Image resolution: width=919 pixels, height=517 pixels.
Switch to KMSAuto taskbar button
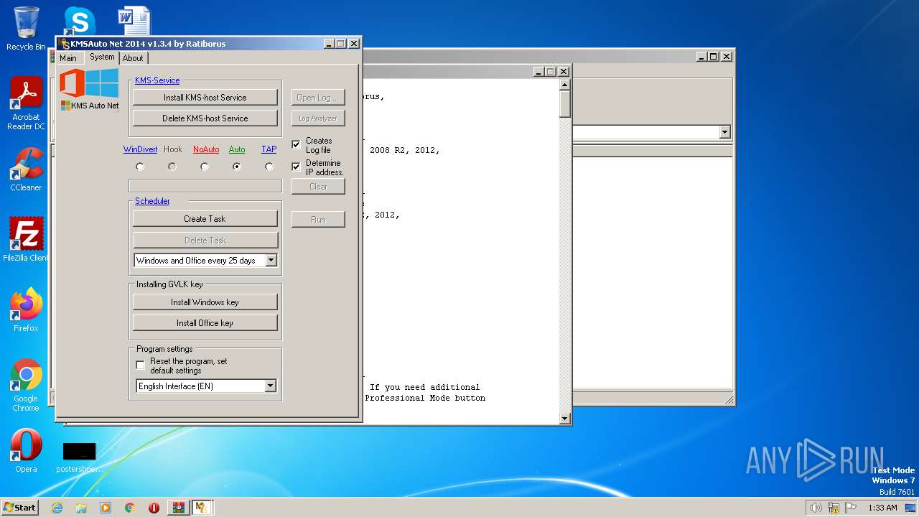[202, 508]
